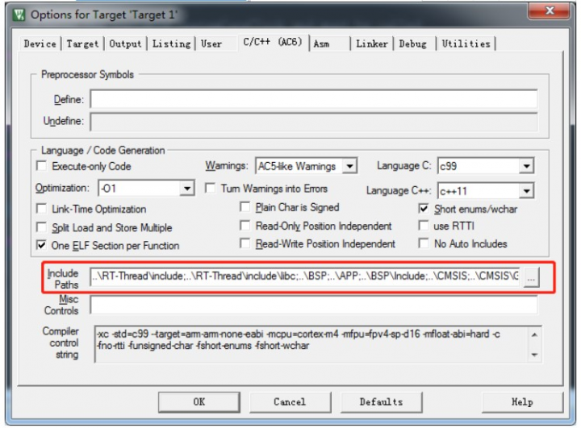Enable Link-Time Optimization checkbox
Image resolution: width=581 pixels, height=428 pixels.
click(42, 209)
